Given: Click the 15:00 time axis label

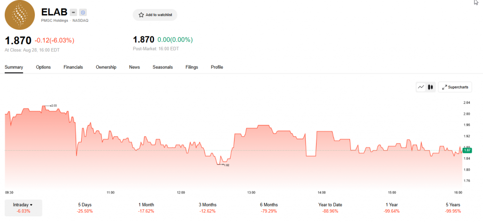Looking at the screenshot, I should click(x=392, y=192).
